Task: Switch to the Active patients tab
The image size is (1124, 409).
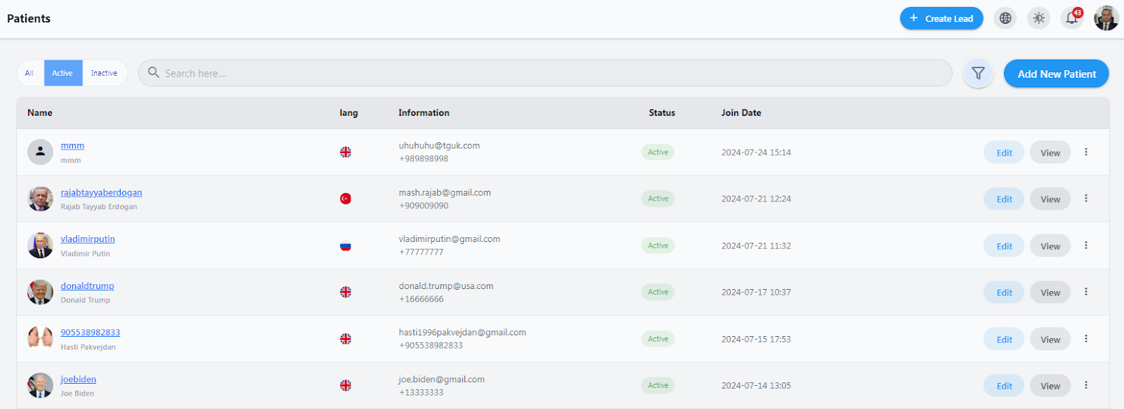Action: click(x=63, y=73)
